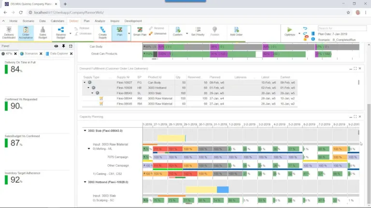371x208 pixels.
Task: Open the Delivery Dashboard view
Action: point(9,33)
